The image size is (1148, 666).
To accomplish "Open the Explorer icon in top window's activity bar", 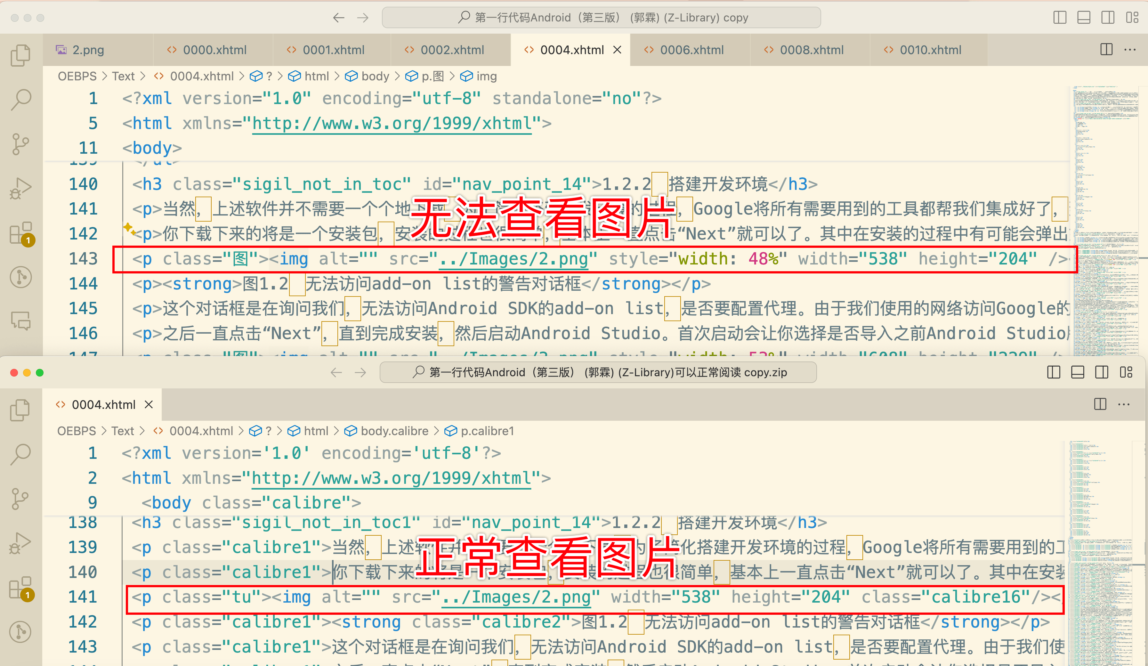I will 20,55.
